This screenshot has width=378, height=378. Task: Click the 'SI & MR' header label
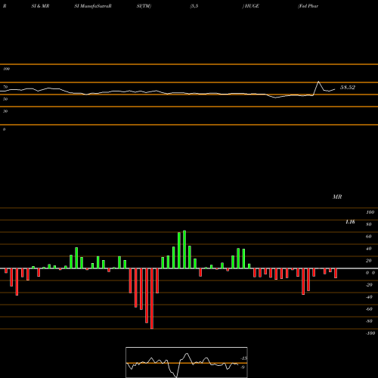click(x=40, y=6)
